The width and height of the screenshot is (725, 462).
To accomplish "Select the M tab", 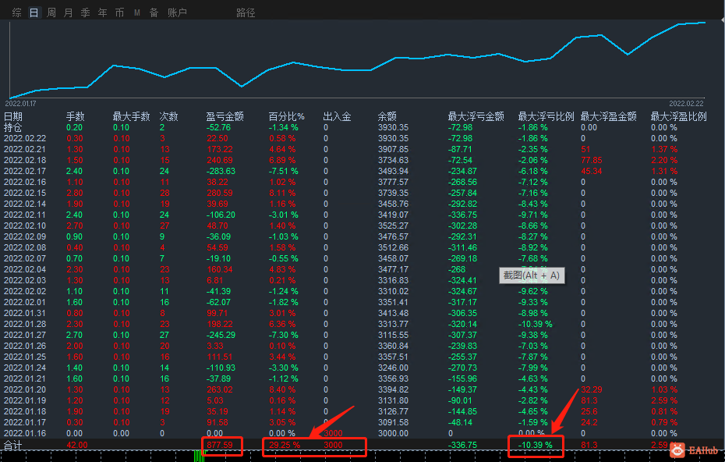I will (137, 12).
